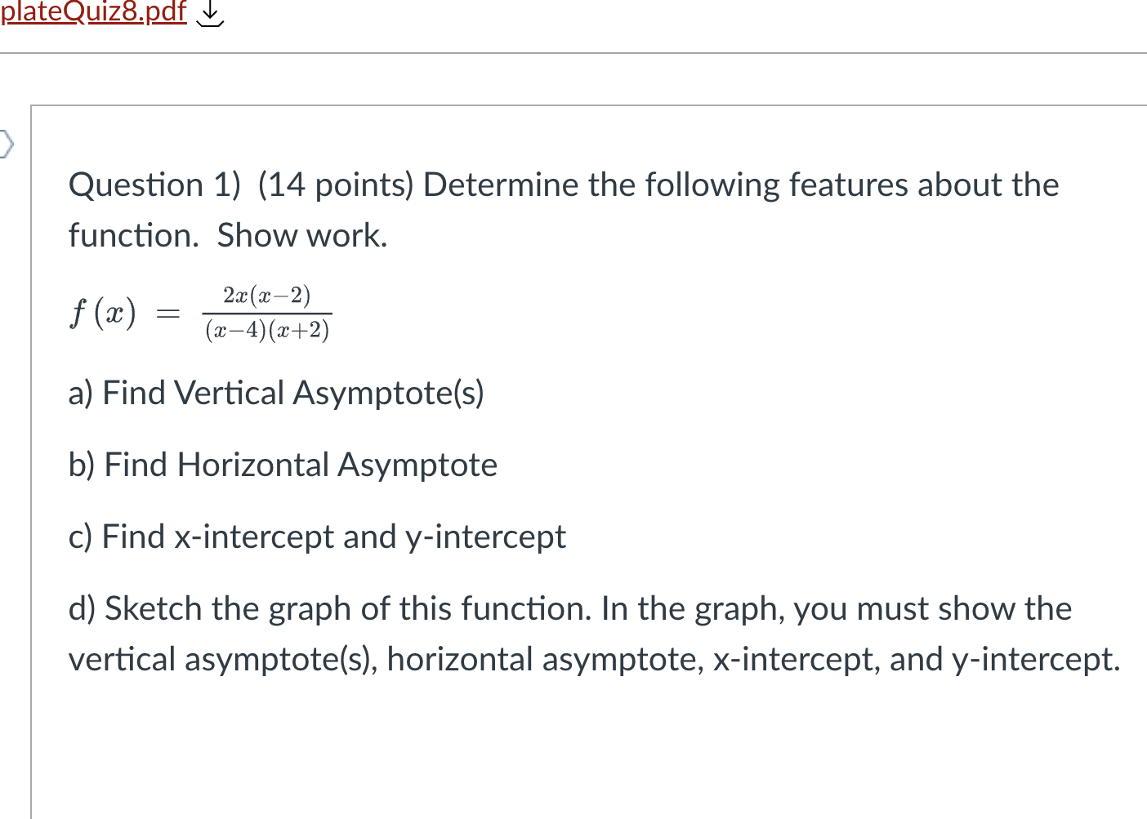Click line "c) Find x-intercept and y-intercept"
Image resolution: width=1147 pixels, height=819 pixels.
(x=317, y=537)
